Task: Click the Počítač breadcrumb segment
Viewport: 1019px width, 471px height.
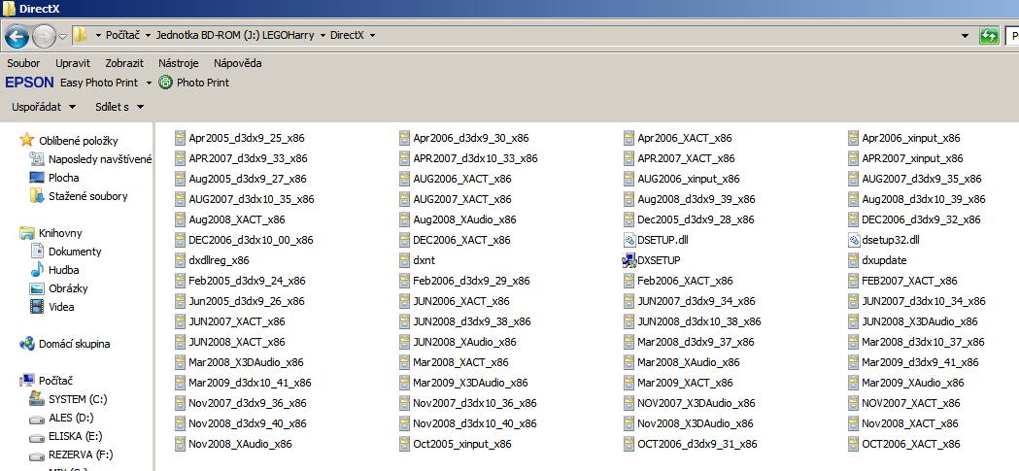Action: [122, 35]
